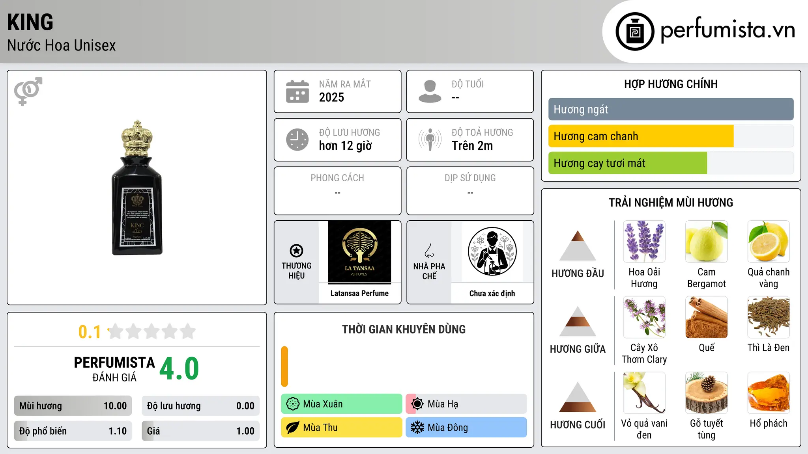Click the green 4.0 Perfumista score
Viewport: 808px width, 454px height.
[179, 369]
